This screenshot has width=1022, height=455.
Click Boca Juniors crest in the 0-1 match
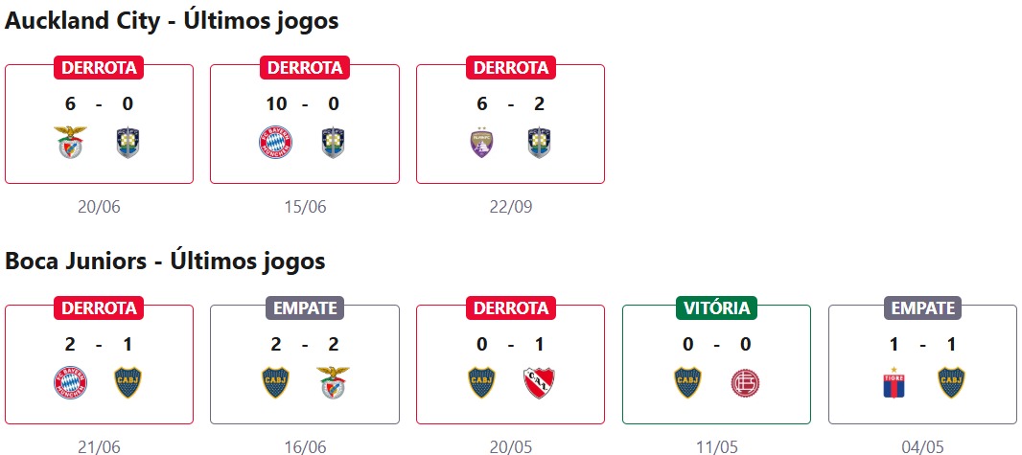click(482, 383)
